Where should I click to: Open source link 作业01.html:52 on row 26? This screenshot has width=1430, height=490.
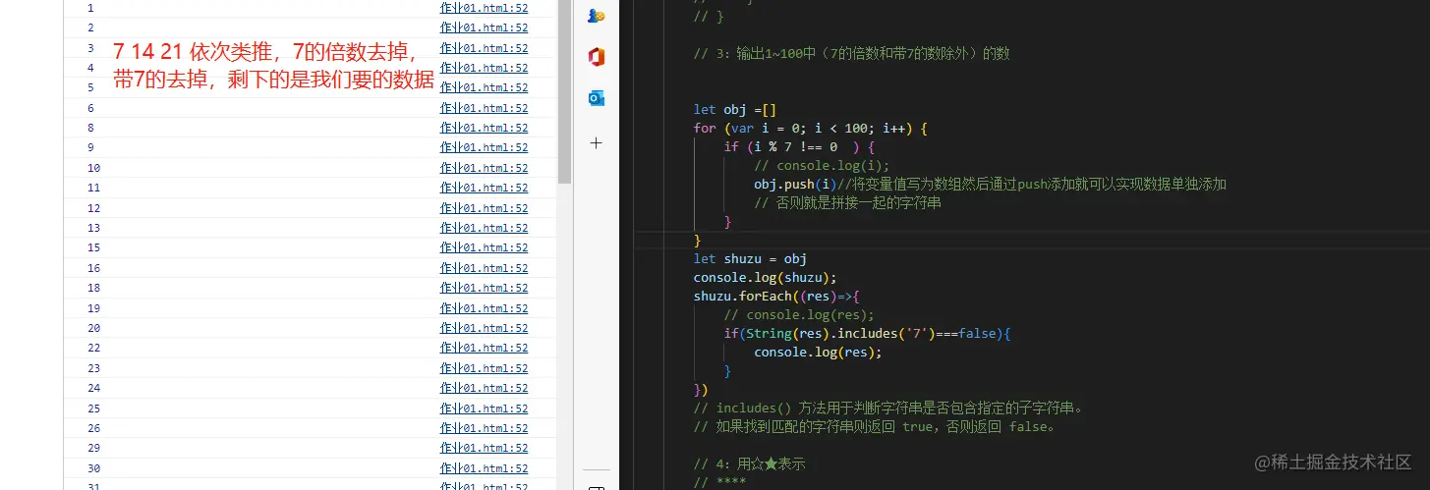(484, 428)
